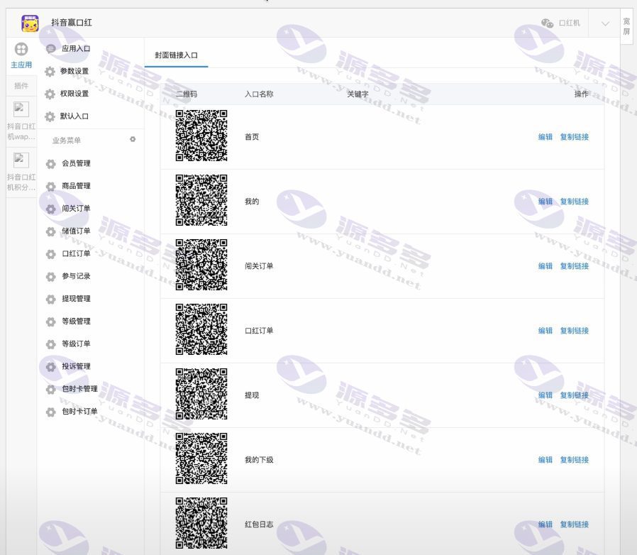
Task: Open 应用入口 menu item
Action: (76, 49)
